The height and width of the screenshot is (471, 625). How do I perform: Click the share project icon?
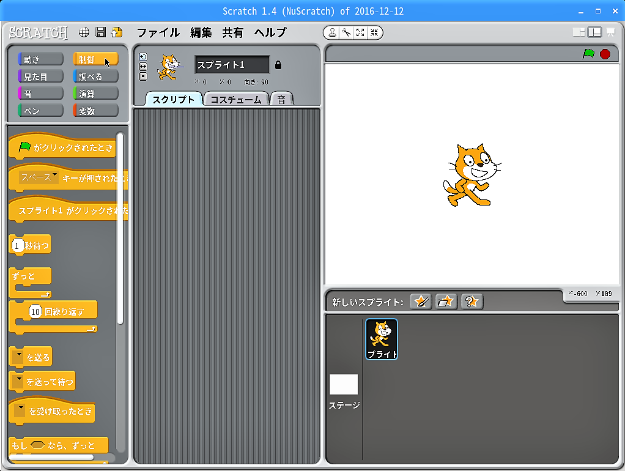click(x=117, y=32)
